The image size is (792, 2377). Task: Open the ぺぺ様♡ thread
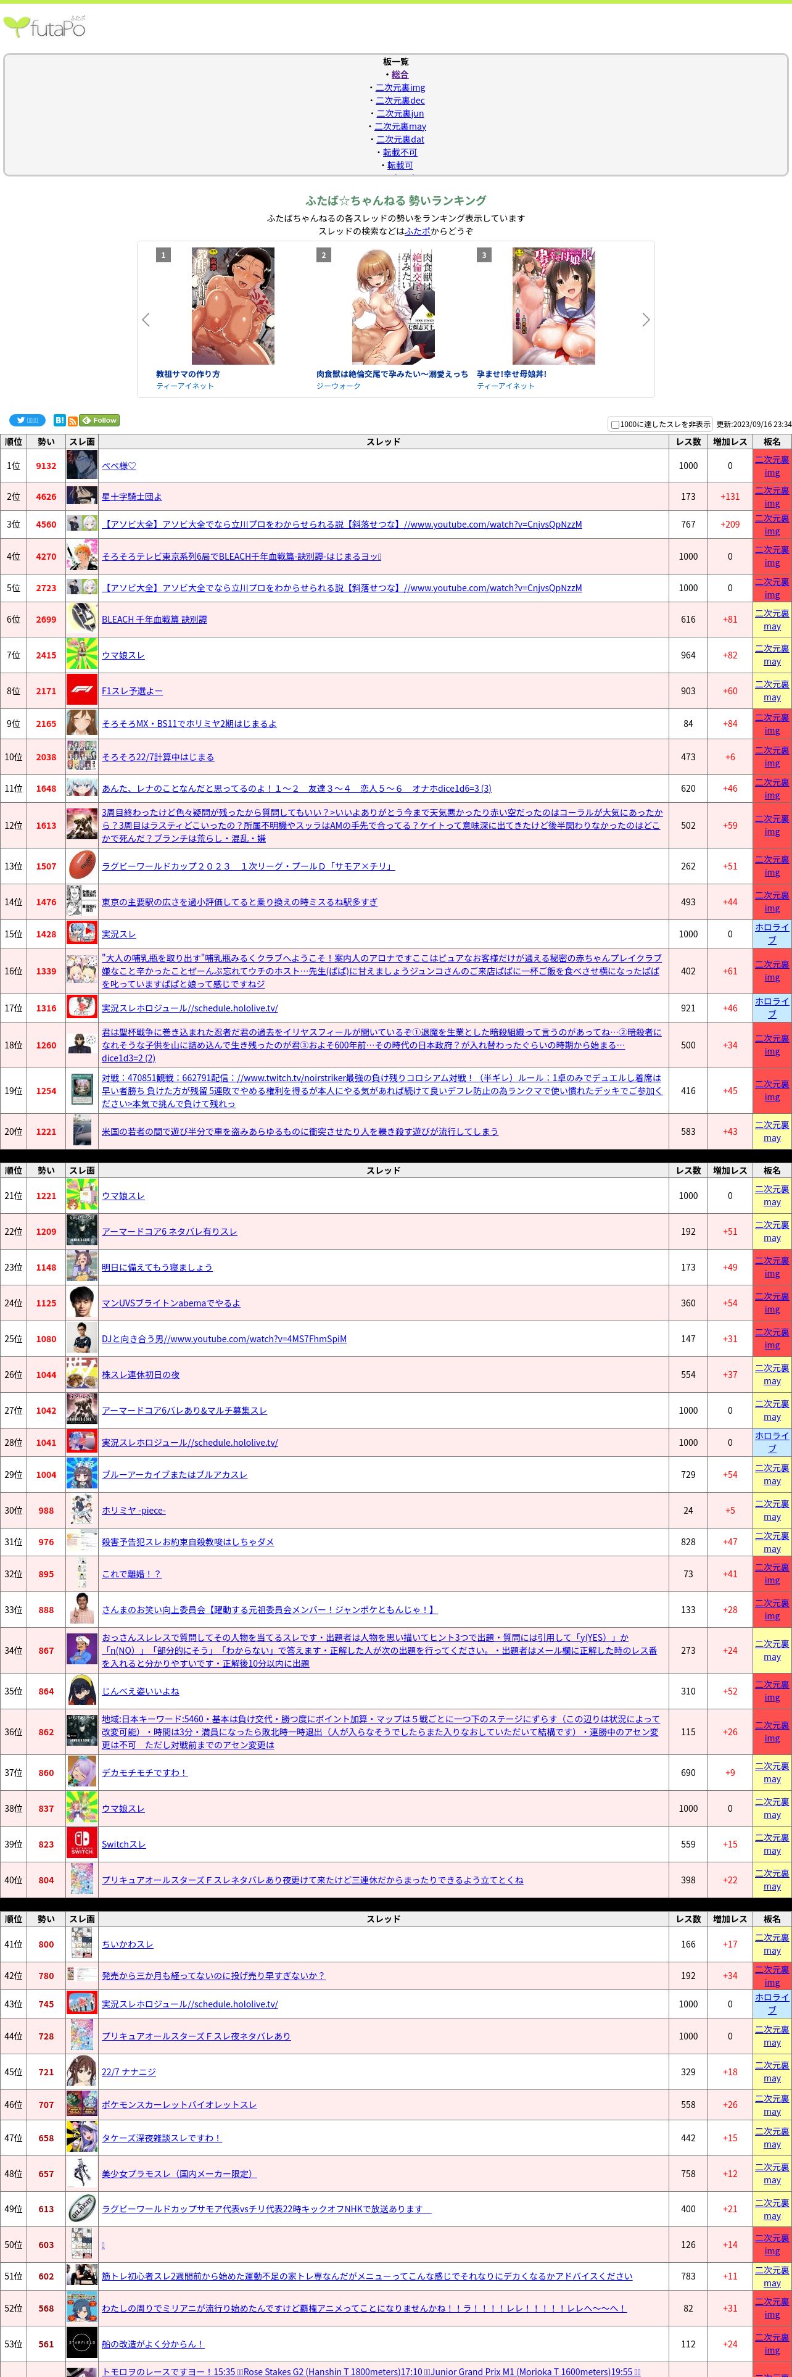click(119, 466)
